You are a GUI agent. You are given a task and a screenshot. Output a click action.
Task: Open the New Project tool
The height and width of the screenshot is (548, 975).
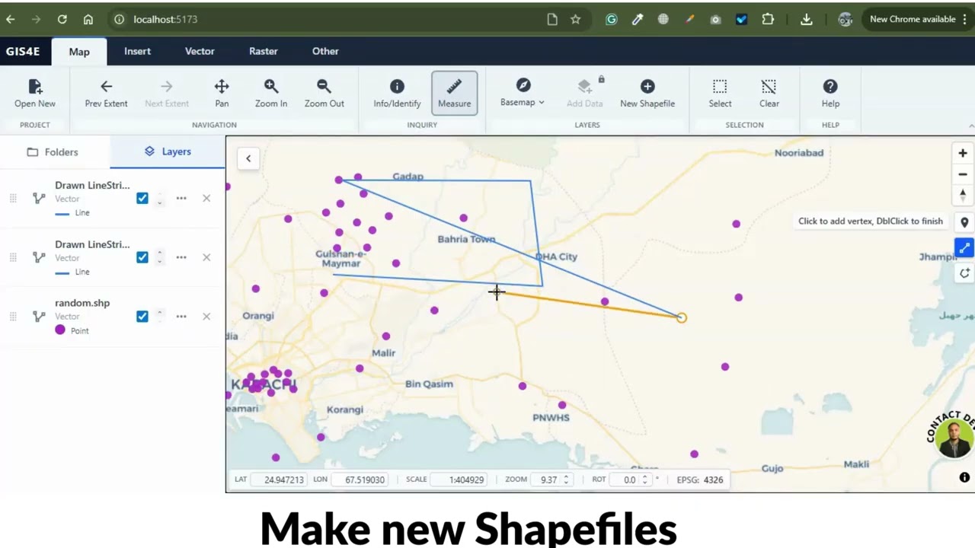pos(35,94)
